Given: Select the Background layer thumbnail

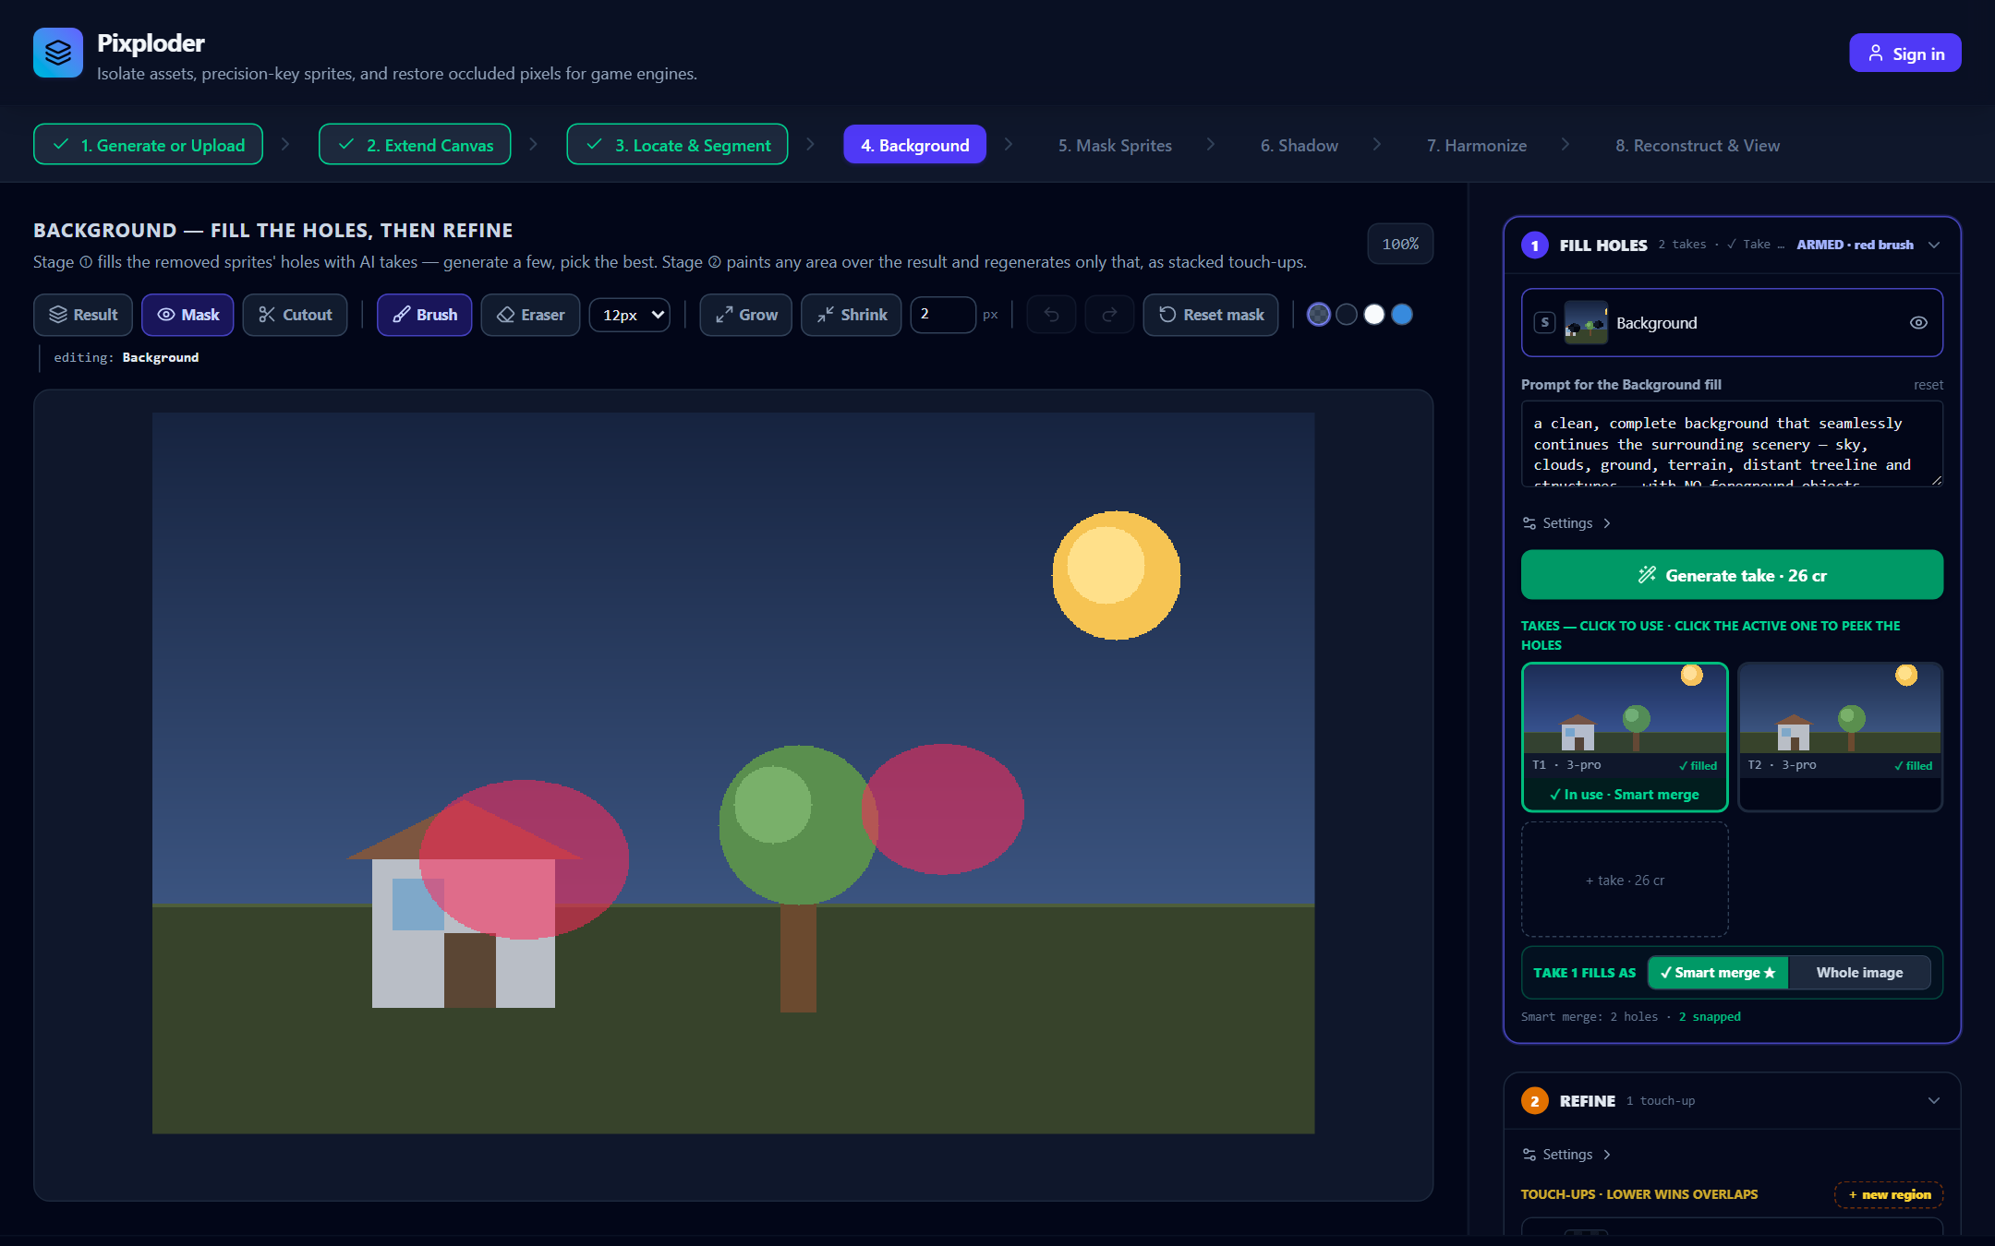Looking at the screenshot, I should click(x=1586, y=323).
